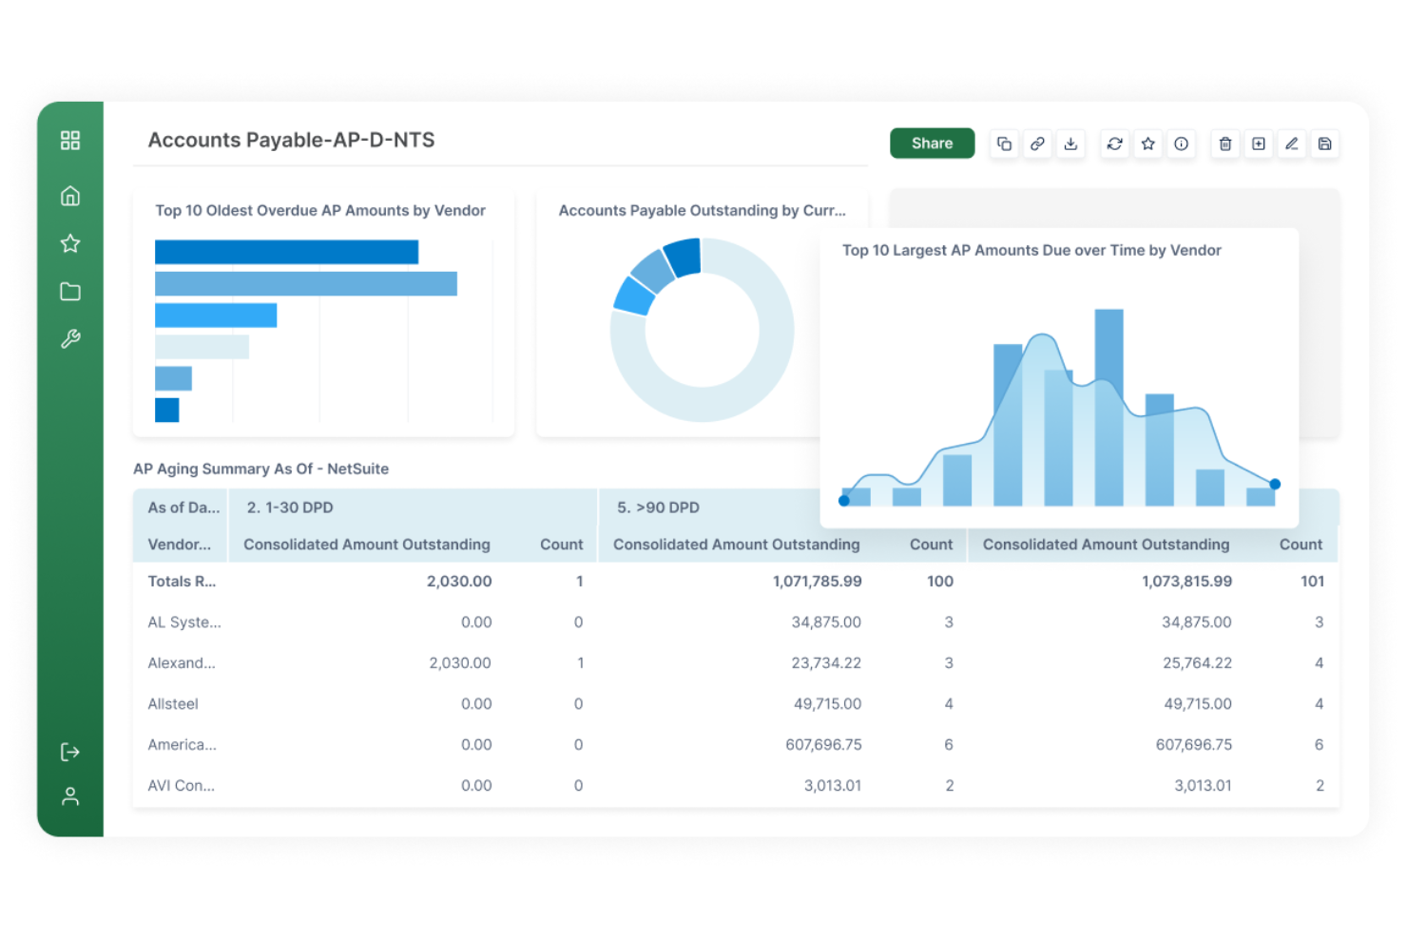The image size is (1407, 938).
Task: Open the dashboard info icon
Action: (1182, 144)
